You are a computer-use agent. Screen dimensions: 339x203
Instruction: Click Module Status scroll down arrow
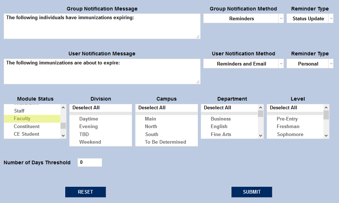tap(63, 136)
